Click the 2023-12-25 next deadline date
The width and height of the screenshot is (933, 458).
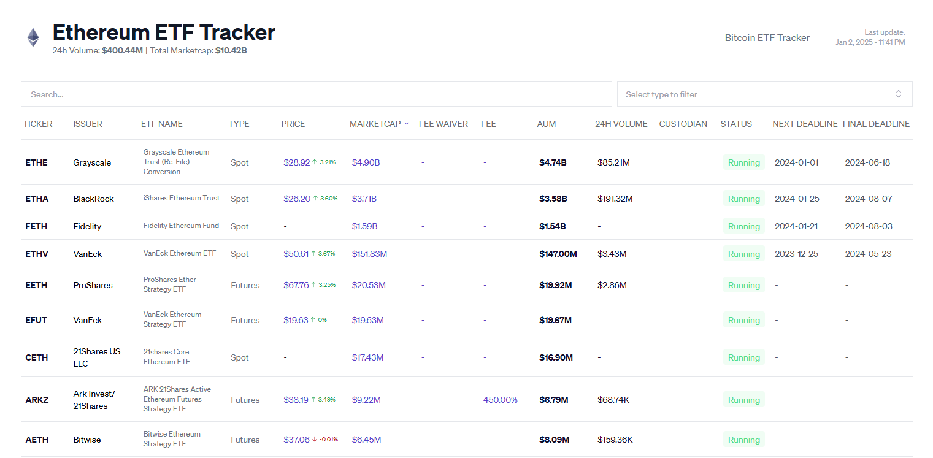pyautogui.click(x=796, y=254)
